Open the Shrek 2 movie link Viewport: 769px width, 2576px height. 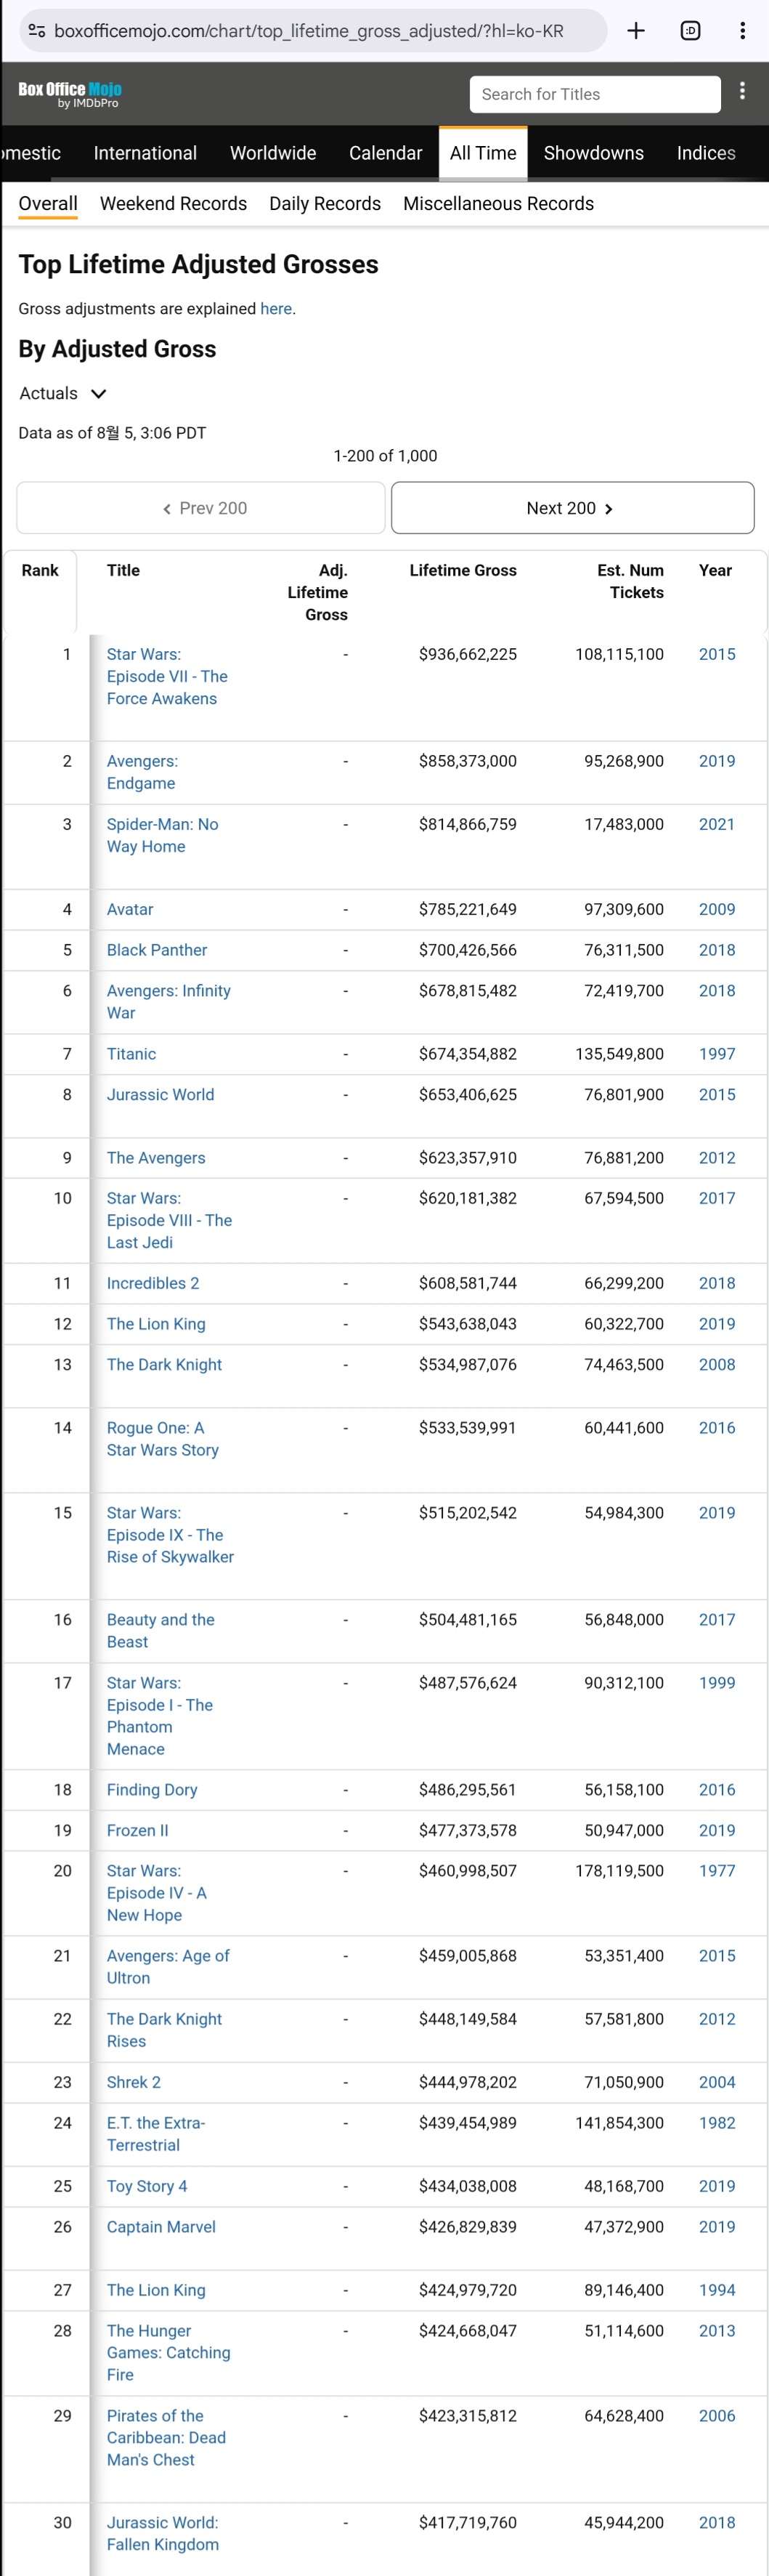(134, 2082)
